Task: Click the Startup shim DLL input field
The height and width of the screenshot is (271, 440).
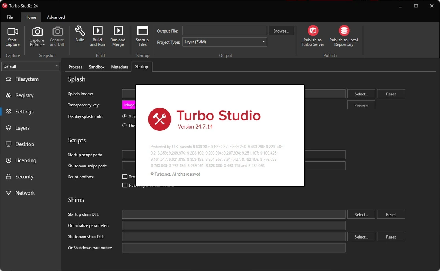Action: 234,214
